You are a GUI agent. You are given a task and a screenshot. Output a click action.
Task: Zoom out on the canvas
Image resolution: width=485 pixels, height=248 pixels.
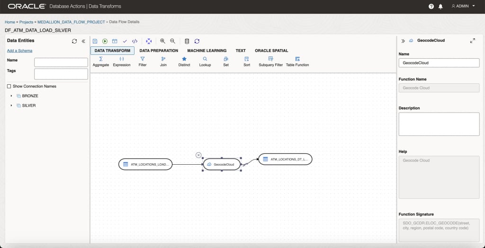tap(172, 41)
